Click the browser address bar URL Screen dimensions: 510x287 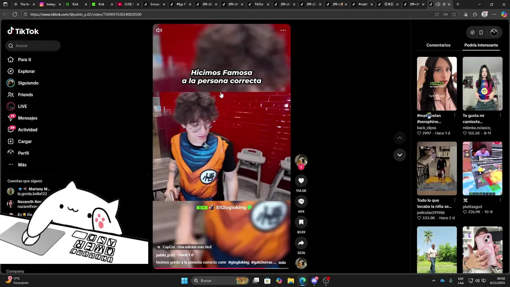[x=86, y=14]
